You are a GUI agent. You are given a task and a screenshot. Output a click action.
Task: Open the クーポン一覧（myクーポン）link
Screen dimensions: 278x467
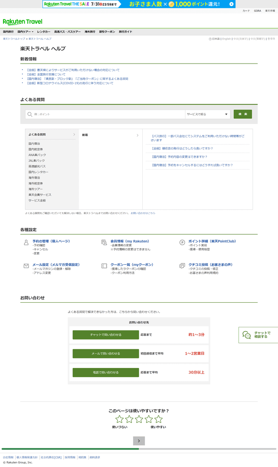[132, 265]
